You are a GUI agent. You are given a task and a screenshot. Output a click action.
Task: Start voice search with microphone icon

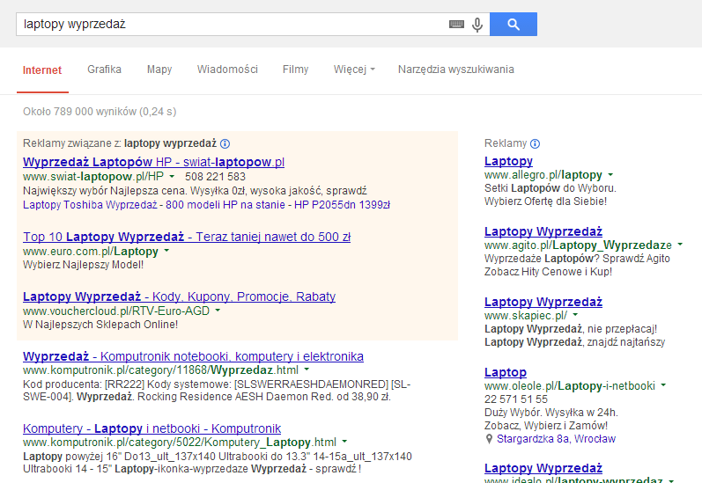click(477, 25)
